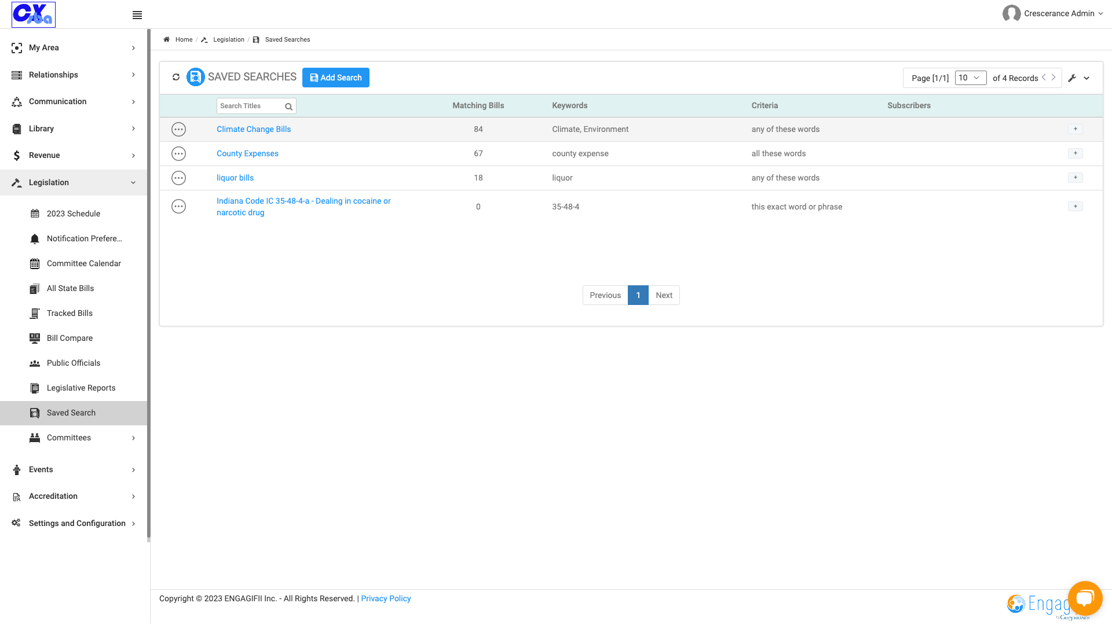Expand the Crescerance Admin user menu
The height and width of the screenshot is (625, 1112).
coord(1063,13)
